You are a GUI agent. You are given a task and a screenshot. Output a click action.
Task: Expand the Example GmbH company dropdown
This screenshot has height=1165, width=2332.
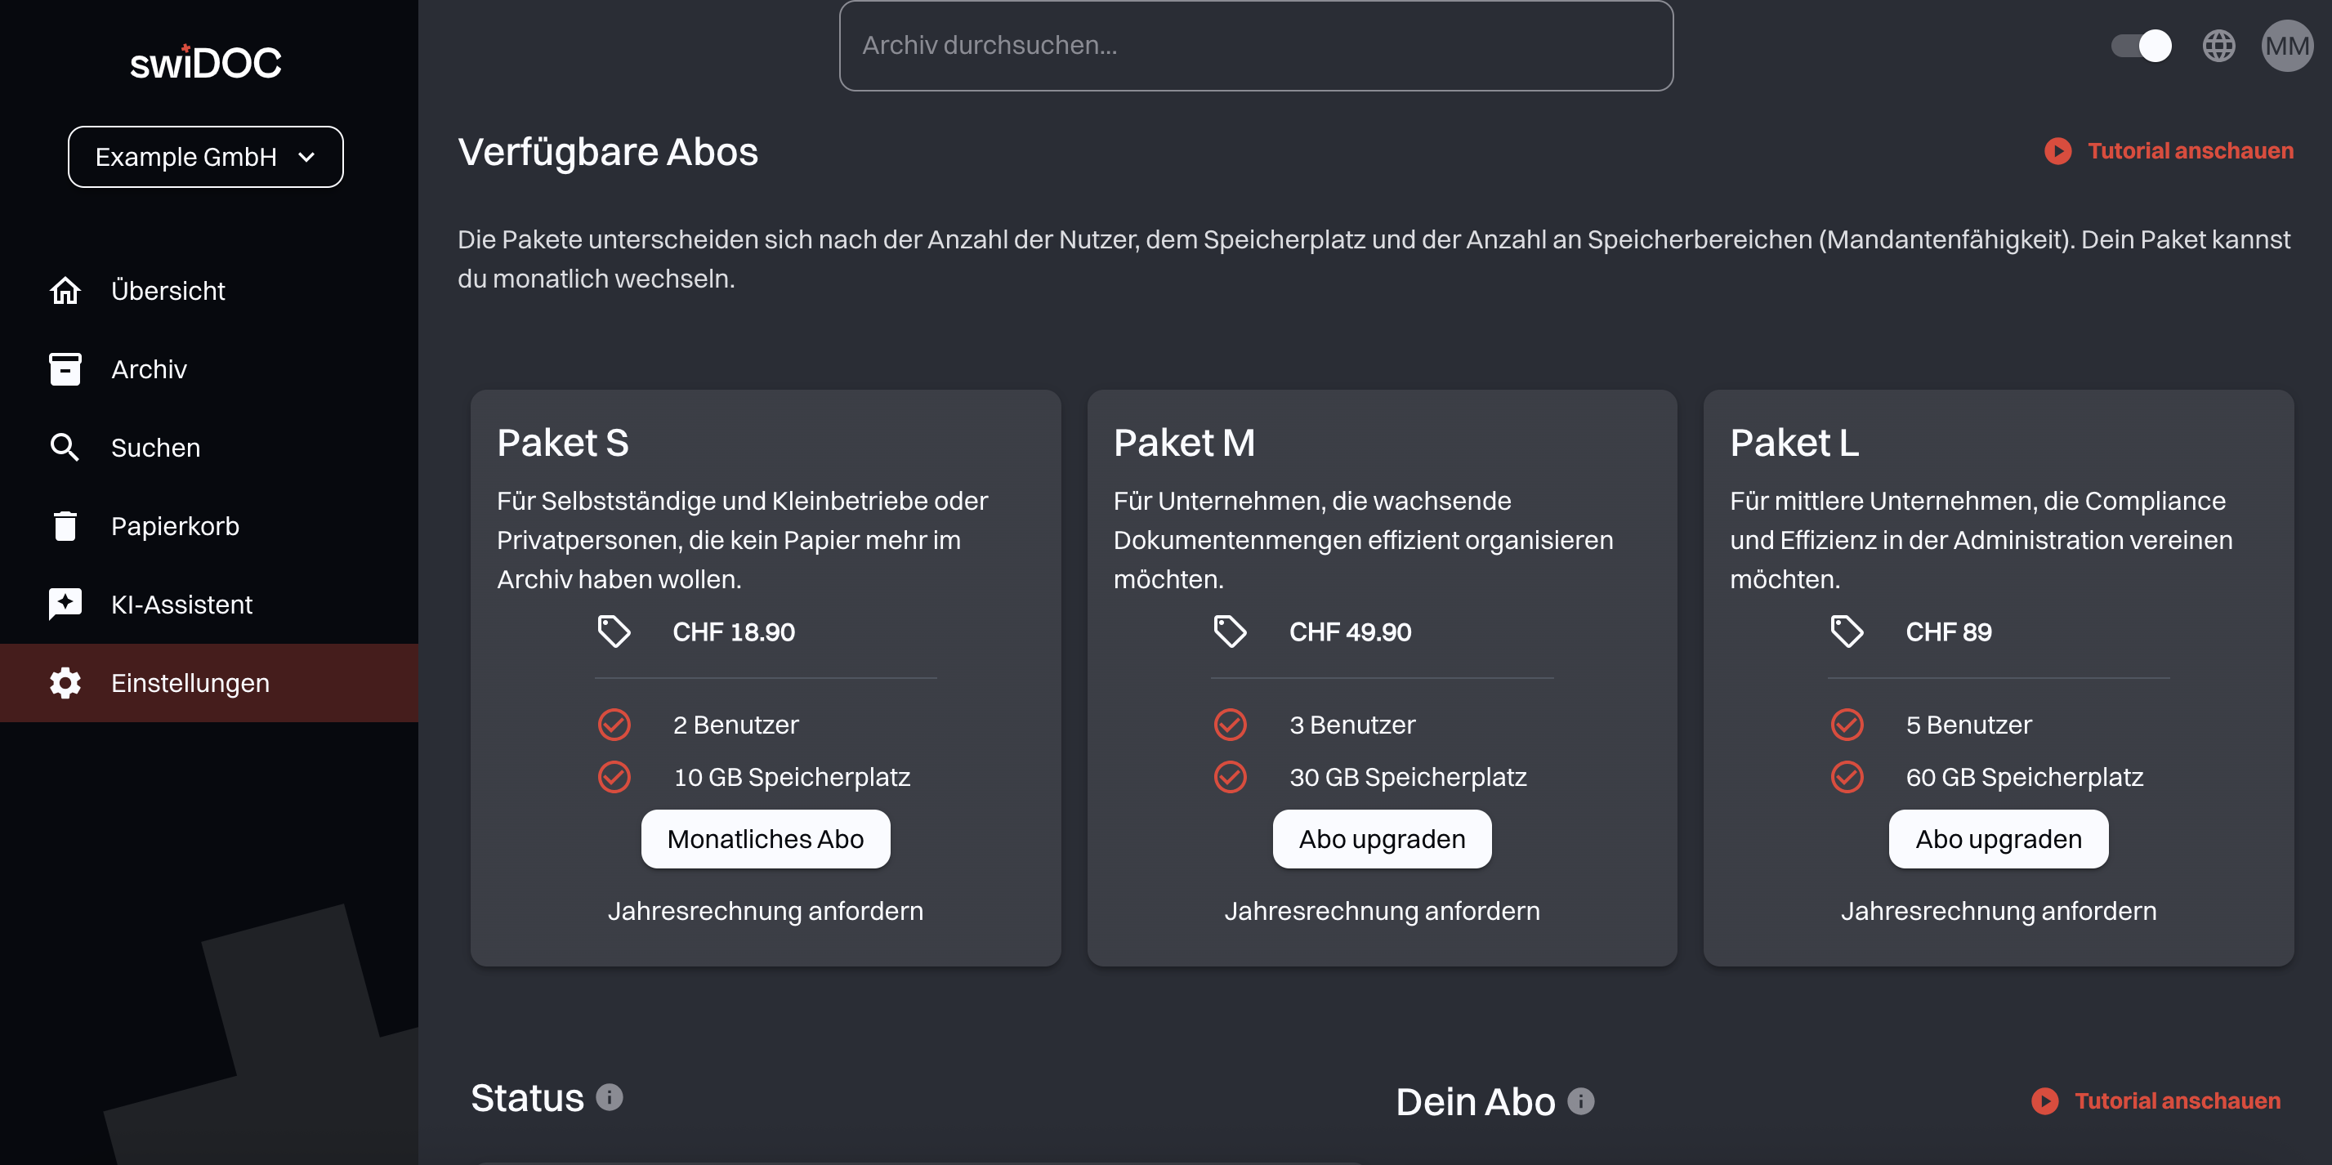pyautogui.click(x=205, y=157)
